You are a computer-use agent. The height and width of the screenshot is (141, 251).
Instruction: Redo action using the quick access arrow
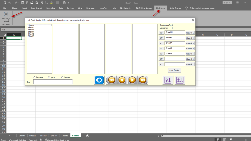coord(16,3)
